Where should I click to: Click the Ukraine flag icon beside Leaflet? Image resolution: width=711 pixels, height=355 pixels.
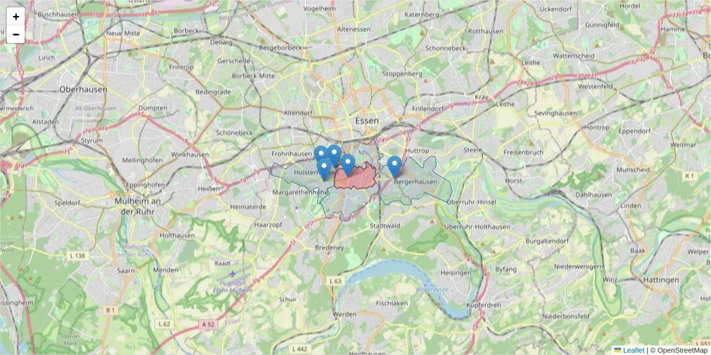point(617,350)
